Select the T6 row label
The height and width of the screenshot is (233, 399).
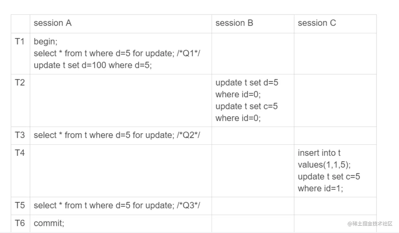[20, 223]
